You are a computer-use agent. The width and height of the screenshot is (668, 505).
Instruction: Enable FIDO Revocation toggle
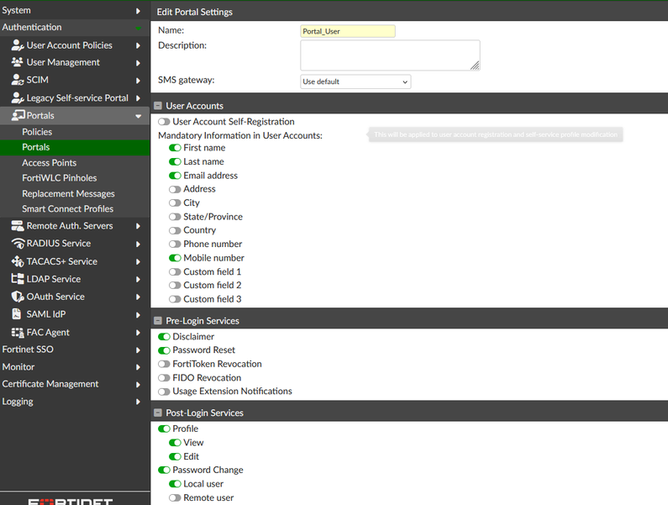(164, 377)
